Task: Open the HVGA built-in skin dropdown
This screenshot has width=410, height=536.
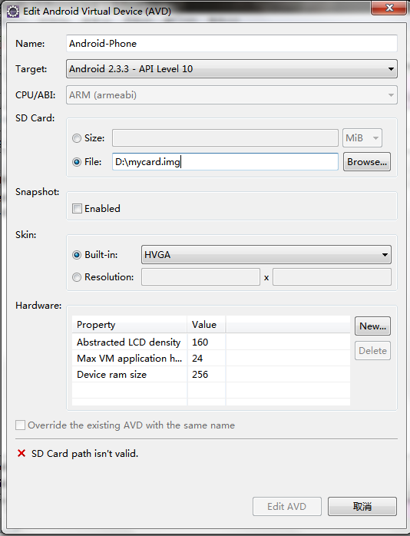Action: point(266,255)
